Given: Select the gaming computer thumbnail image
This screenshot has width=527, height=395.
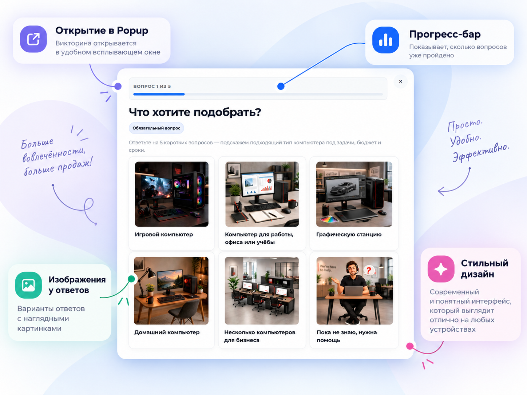Looking at the screenshot, I should (x=171, y=194).
